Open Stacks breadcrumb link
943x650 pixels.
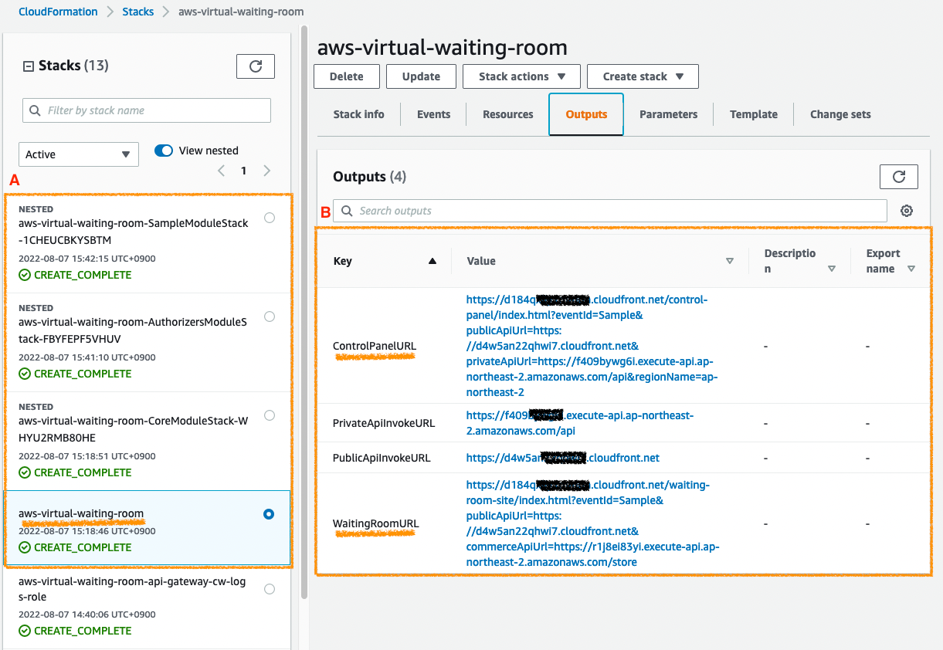(x=138, y=12)
